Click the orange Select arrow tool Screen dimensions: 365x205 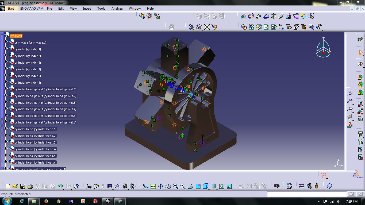(x=360, y=52)
